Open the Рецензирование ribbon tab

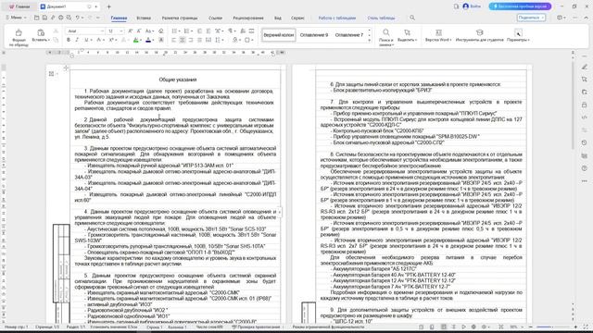(x=248, y=18)
